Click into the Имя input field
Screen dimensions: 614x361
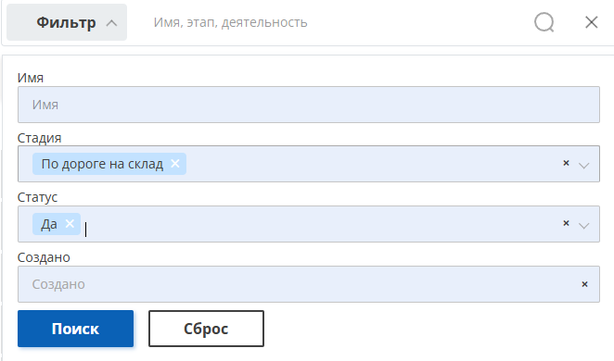[309, 105]
